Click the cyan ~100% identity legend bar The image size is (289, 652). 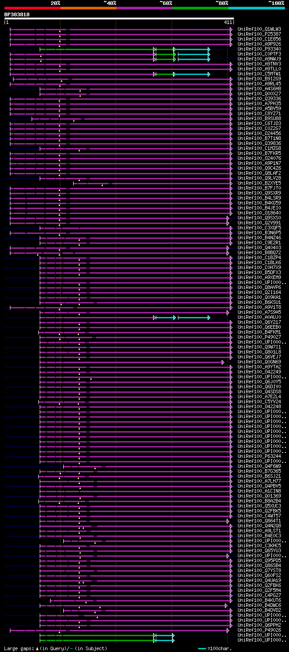(x=256, y=8)
